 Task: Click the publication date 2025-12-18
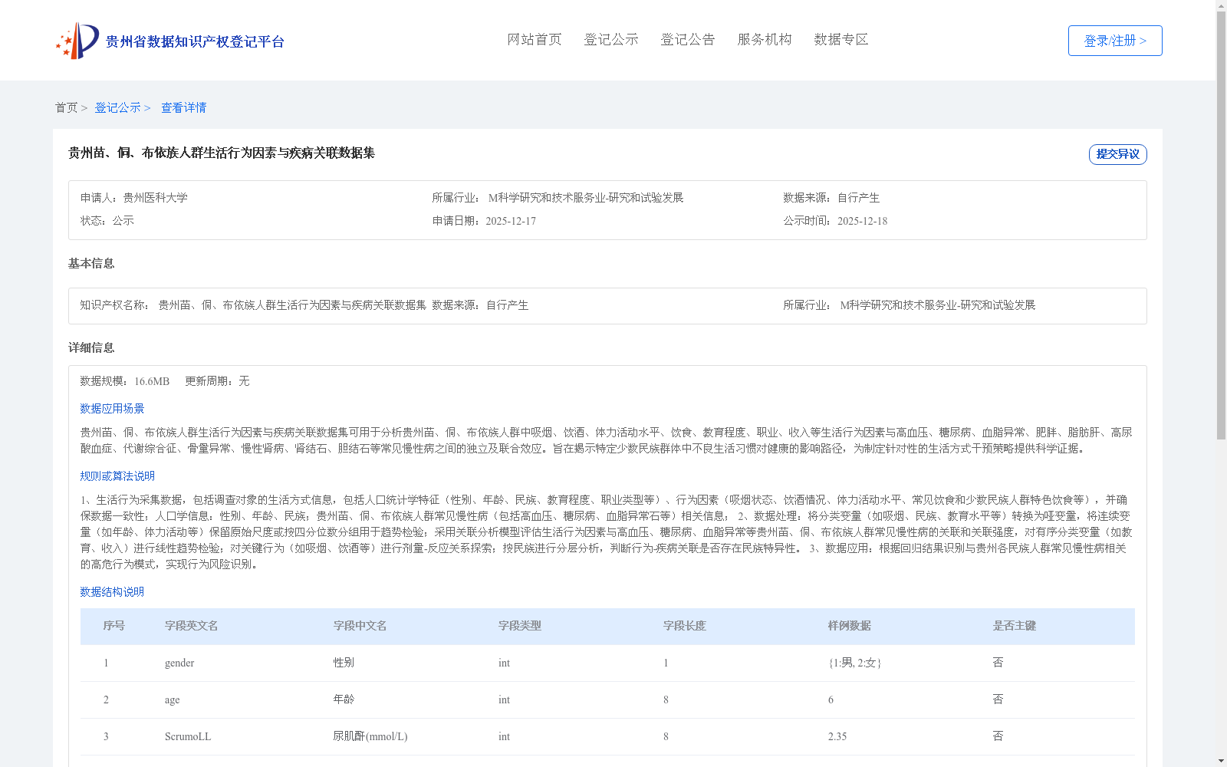click(862, 221)
